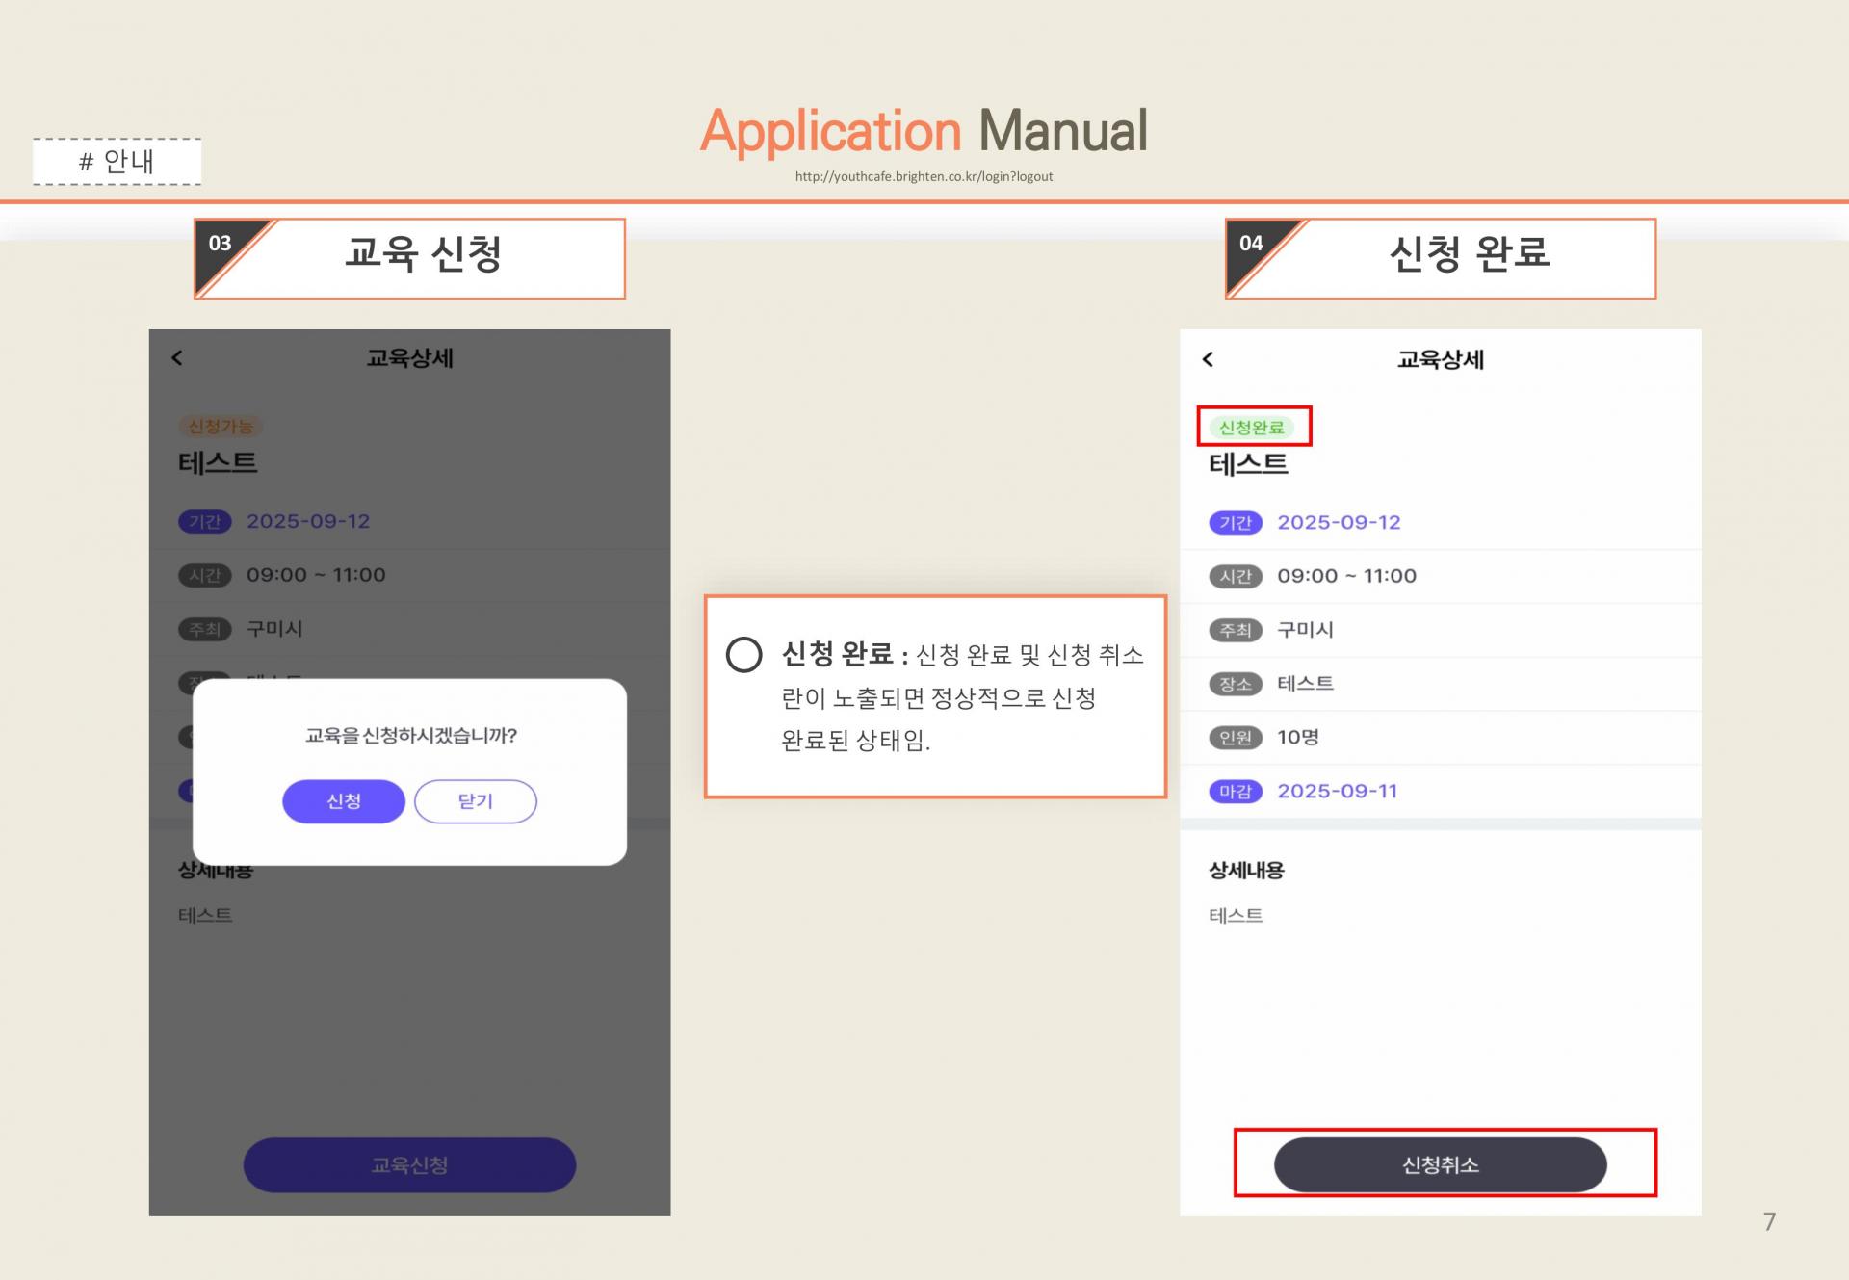The width and height of the screenshot is (1849, 1280).
Task: Click the green 신청완료 status badge
Action: 1251,427
